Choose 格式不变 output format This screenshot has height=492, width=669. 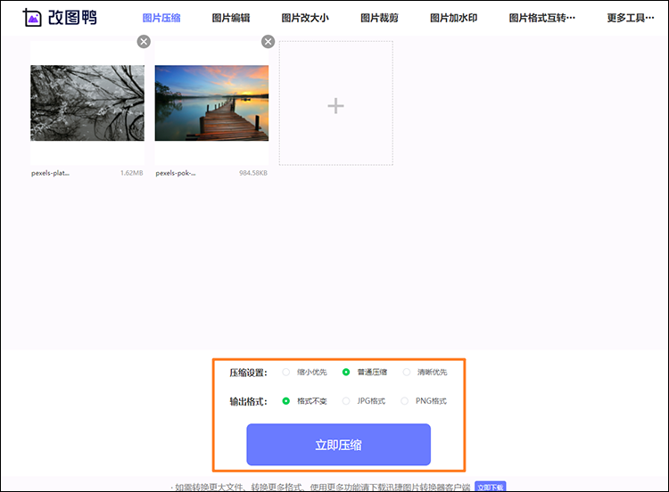pyautogui.click(x=286, y=401)
